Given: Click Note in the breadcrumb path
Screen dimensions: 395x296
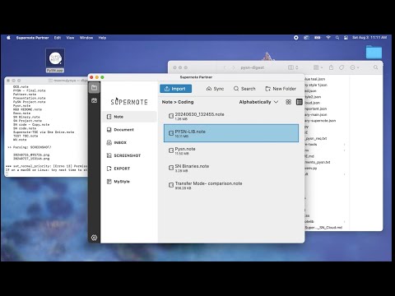Looking at the screenshot, I should pyautogui.click(x=167, y=102).
